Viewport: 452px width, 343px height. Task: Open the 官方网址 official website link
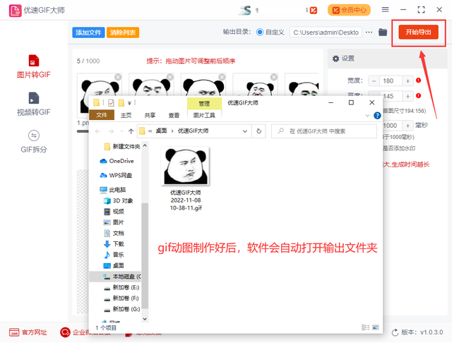pyautogui.click(x=28, y=332)
